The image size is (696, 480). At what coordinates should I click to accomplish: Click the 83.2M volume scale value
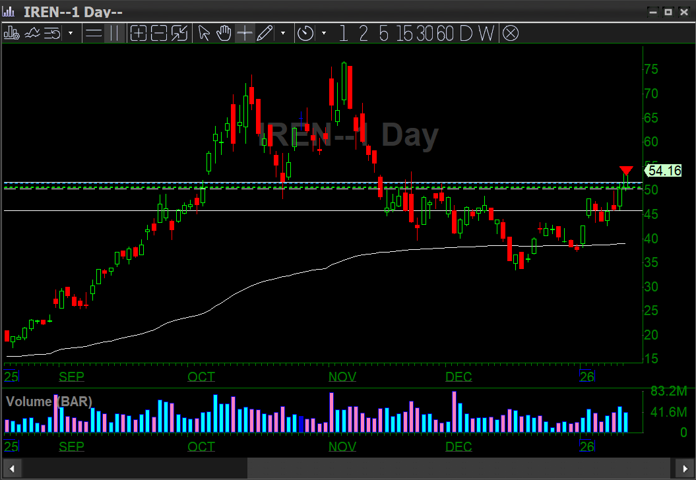tap(668, 391)
